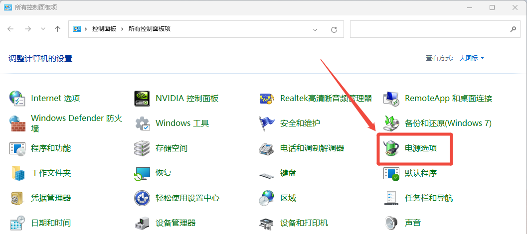527x234 pixels.
Task: Go forward with the right arrow button
Action: pos(28,29)
